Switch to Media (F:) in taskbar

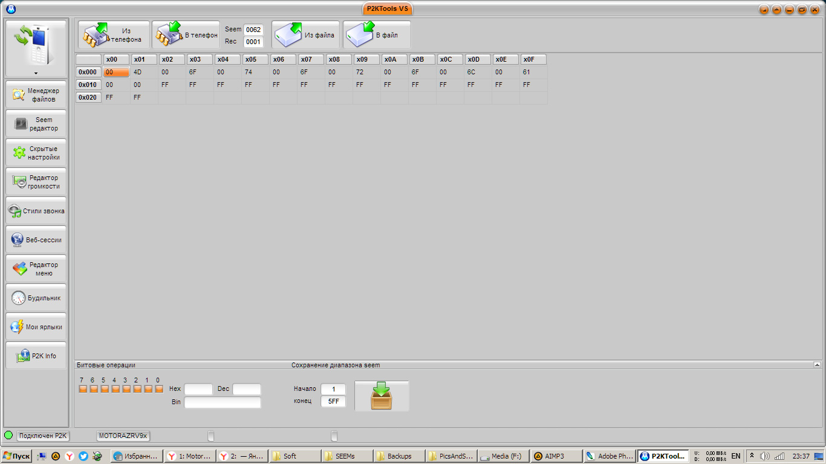[x=503, y=456]
